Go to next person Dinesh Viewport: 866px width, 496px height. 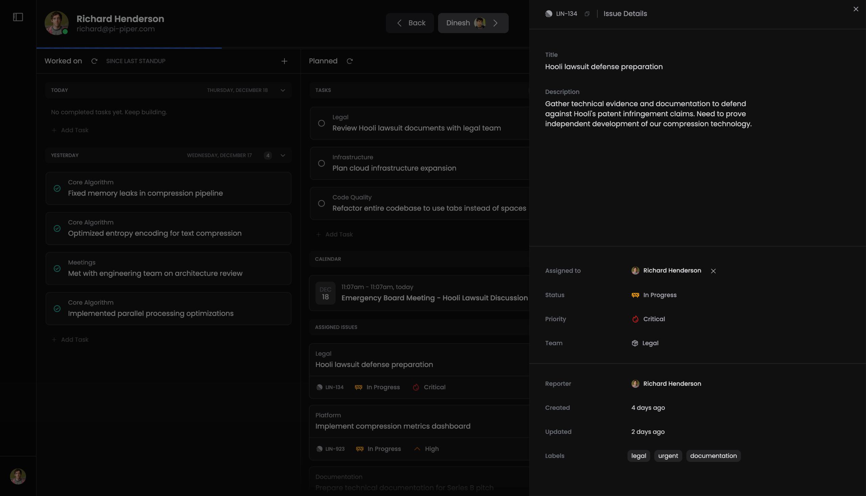(473, 23)
